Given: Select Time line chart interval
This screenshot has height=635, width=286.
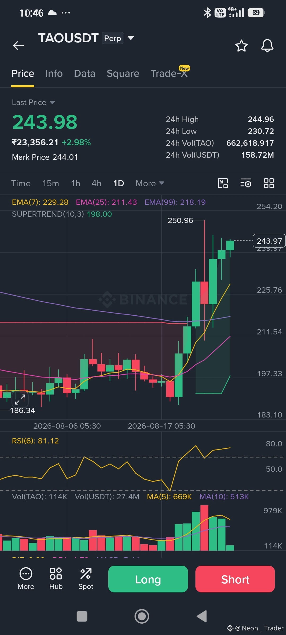Looking at the screenshot, I should pyautogui.click(x=21, y=183).
